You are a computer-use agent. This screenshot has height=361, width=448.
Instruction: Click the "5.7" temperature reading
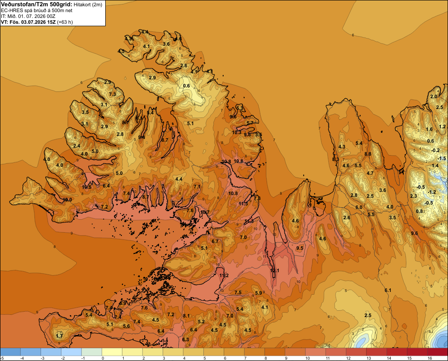click(250, 123)
